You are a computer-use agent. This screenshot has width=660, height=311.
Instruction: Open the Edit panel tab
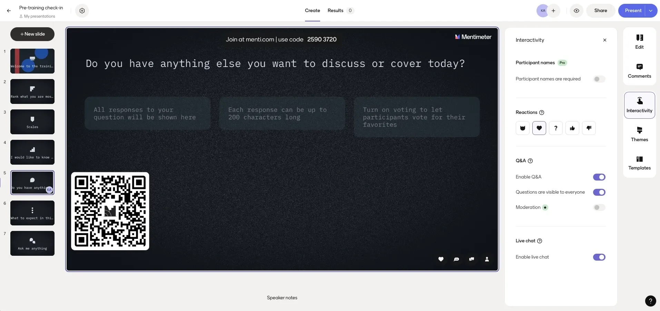[x=639, y=42]
